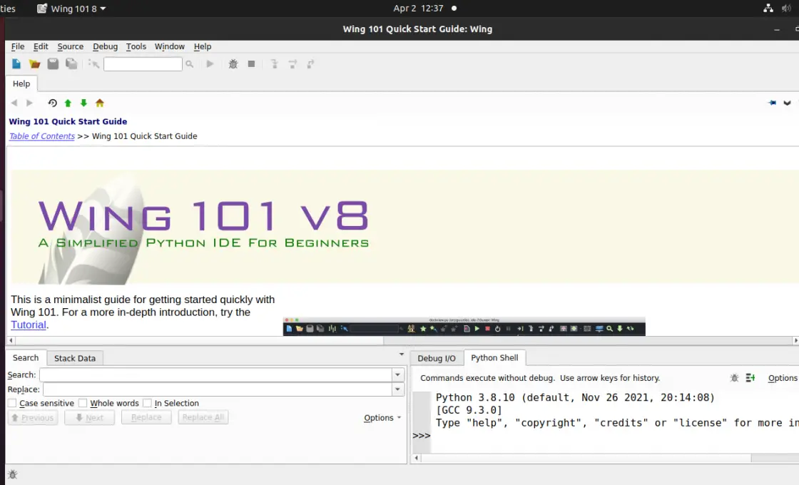
Task: Open the clock showing Apr 2 12:37
Action: (418, 8)
